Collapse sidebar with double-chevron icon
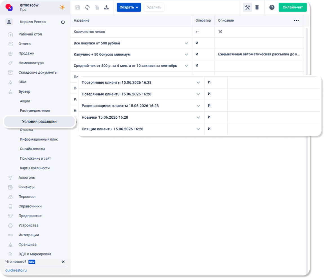324x278 pixels. pos(63,262)
